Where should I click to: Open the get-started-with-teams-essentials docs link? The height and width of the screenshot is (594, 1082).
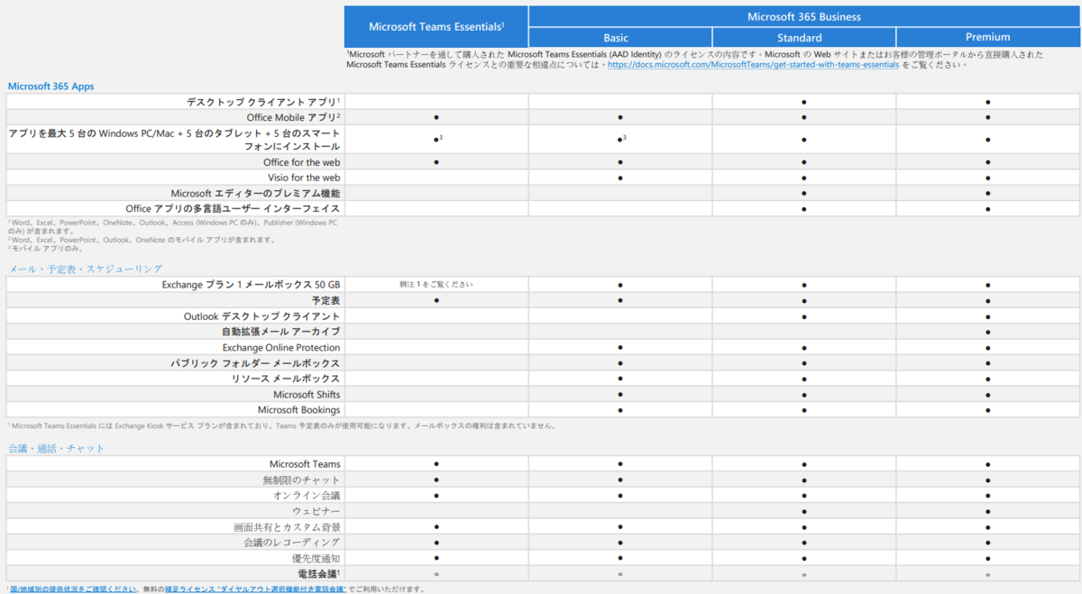pos(753,65)
